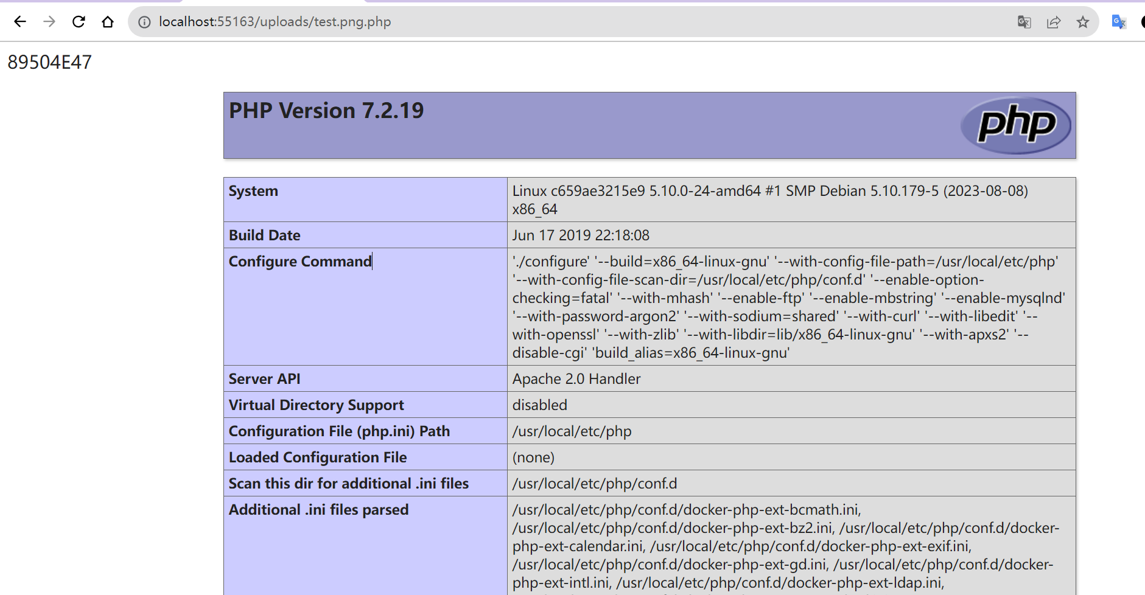
Task: Open the Google Translate extension
Action: coord(1119,22)
